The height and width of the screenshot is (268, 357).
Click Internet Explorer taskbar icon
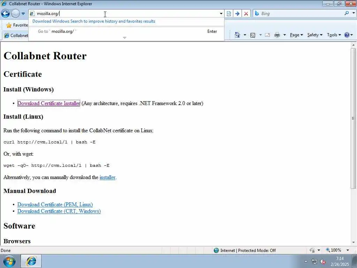[31, 261]
